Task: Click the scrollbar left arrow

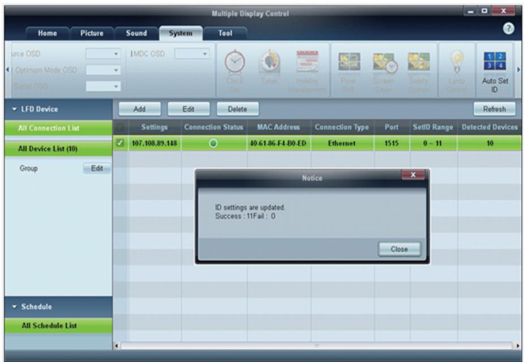Action: point(117,346)
